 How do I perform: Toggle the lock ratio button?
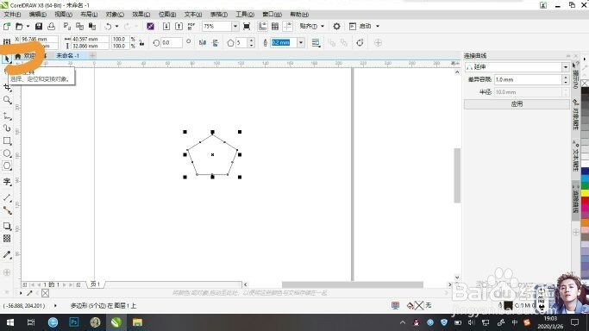141,43
